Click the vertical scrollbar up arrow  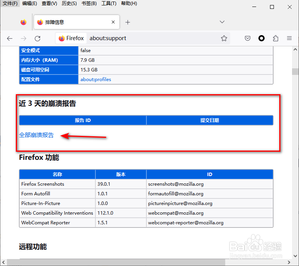tap(296, 49)
